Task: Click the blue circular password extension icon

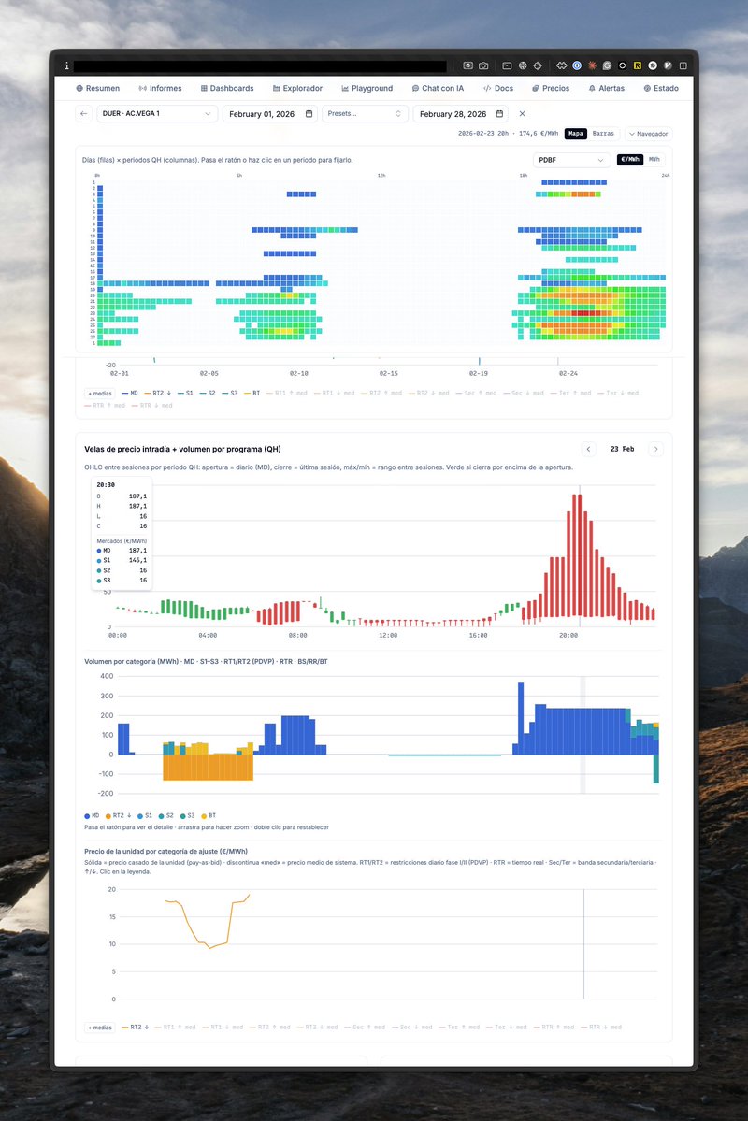Action: coord(576,65)
